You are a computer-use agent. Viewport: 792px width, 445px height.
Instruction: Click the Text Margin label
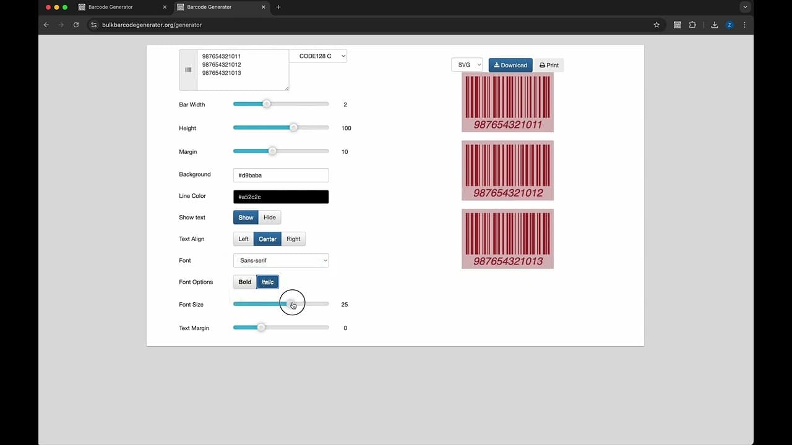(194, 328)
